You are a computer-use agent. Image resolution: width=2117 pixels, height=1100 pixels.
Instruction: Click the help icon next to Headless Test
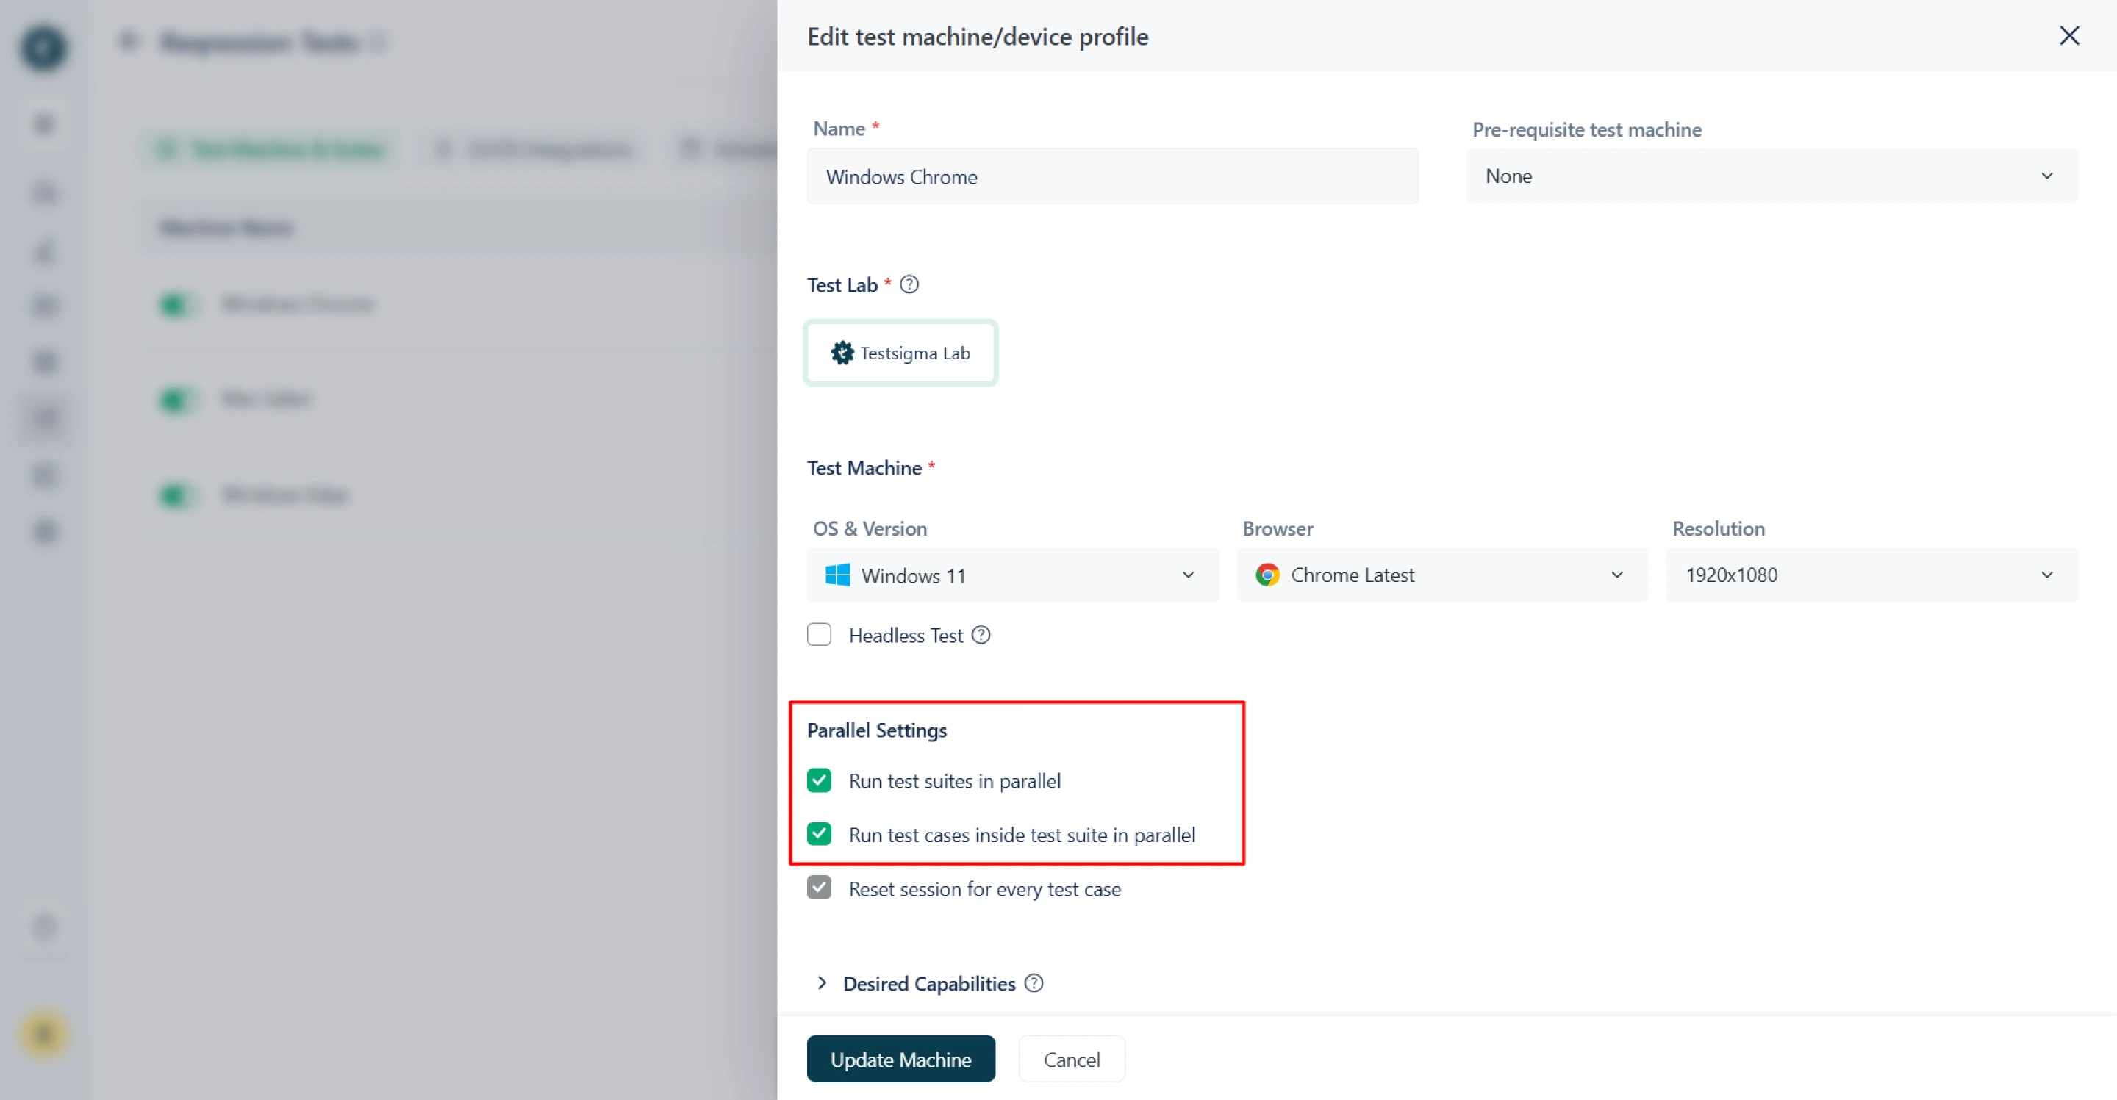point(981,635)
